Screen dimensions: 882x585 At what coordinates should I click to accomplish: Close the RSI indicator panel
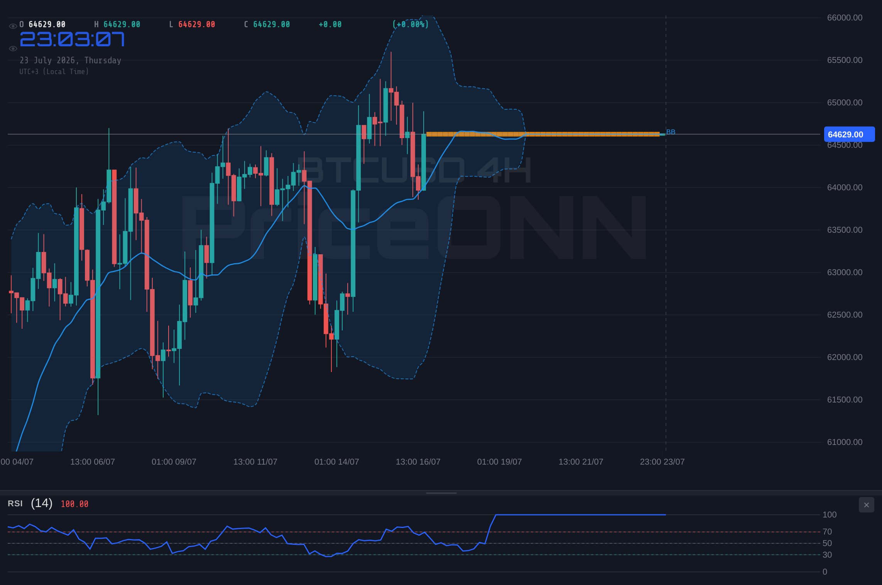tap(866, 505)
